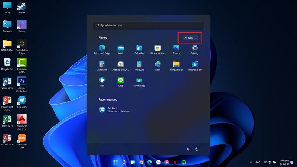Open Get Started recommended item
The width and height of the screenshot is (297, 167).
(115, 109)
